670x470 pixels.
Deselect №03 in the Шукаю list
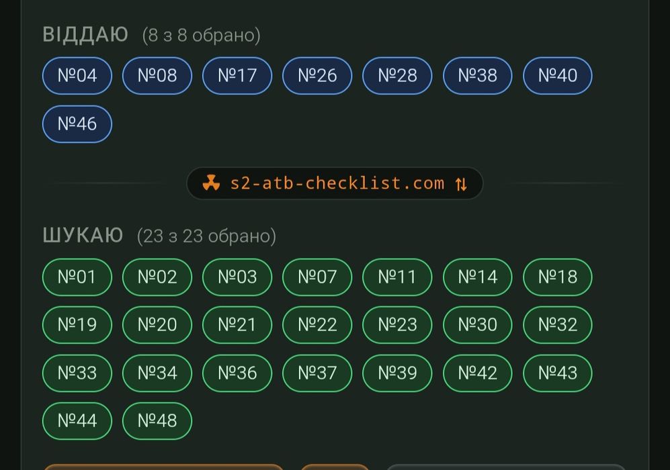[237, 277]
